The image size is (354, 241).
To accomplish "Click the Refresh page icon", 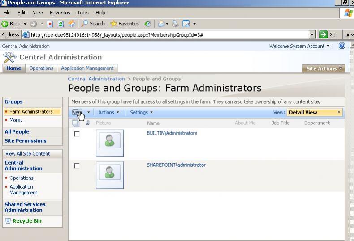I will coord(60,24).
